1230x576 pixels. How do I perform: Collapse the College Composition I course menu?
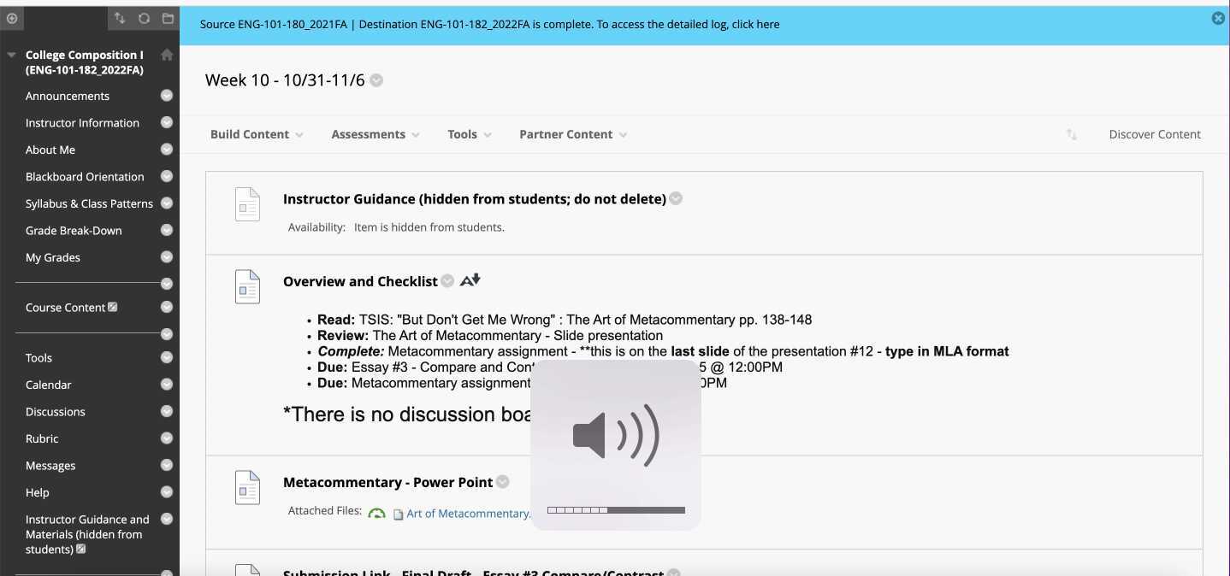pos(11,55)
